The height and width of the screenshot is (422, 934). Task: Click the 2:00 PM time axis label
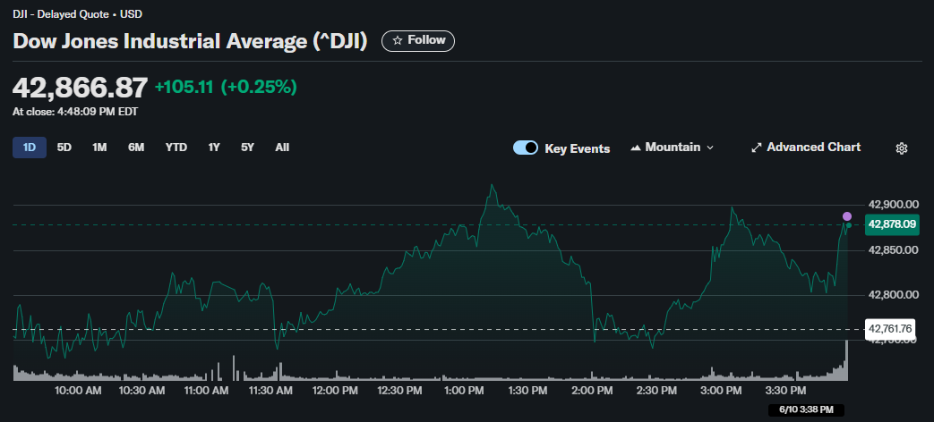click(592, 391)
